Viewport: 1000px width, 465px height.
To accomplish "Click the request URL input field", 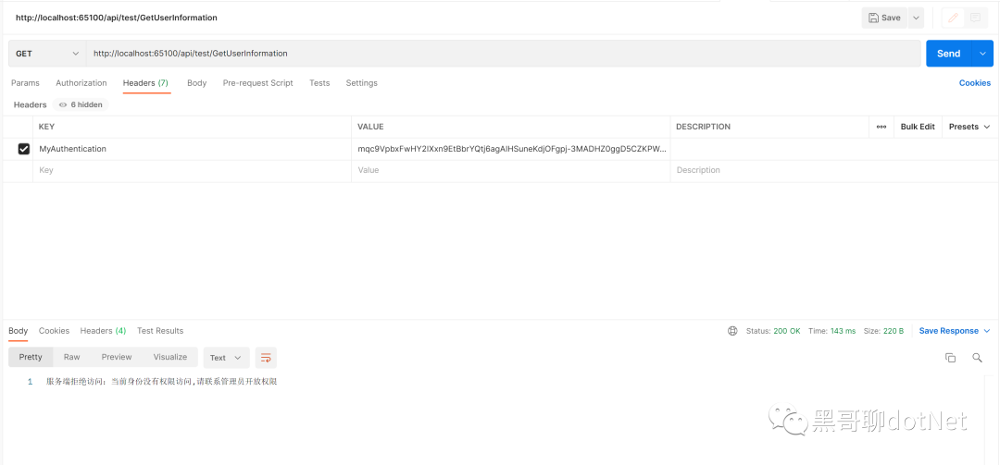I will click(x=503, y=54).
